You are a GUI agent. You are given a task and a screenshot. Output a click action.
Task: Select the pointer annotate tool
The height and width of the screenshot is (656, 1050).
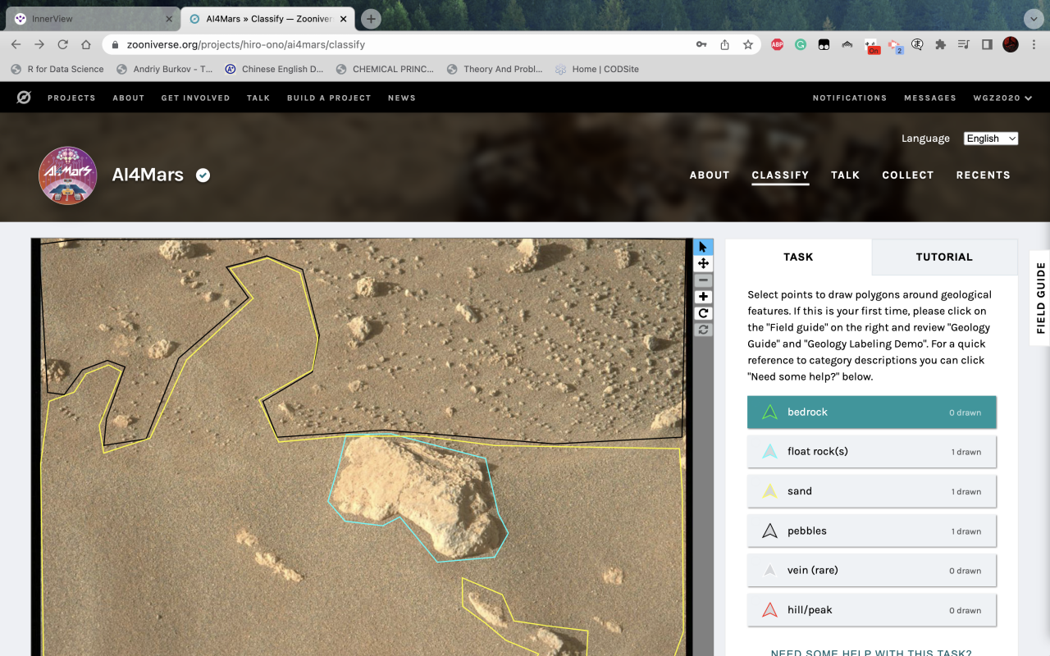(x=703, y=247)
